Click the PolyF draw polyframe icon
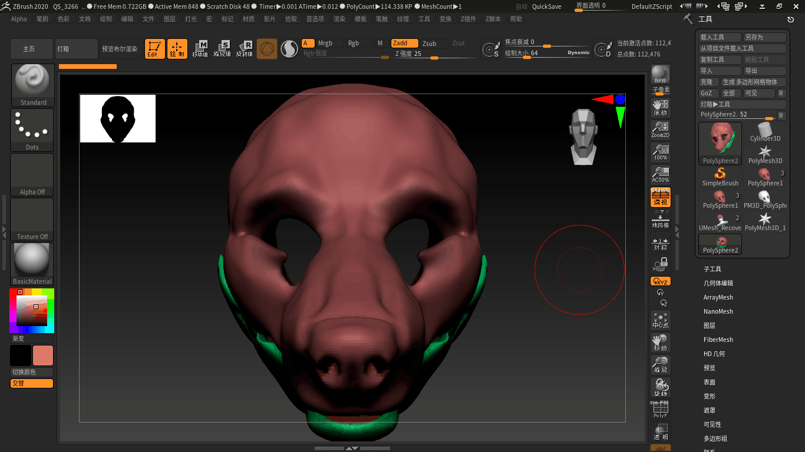Screen dimensions: 805x452 [x=660, y=409]
